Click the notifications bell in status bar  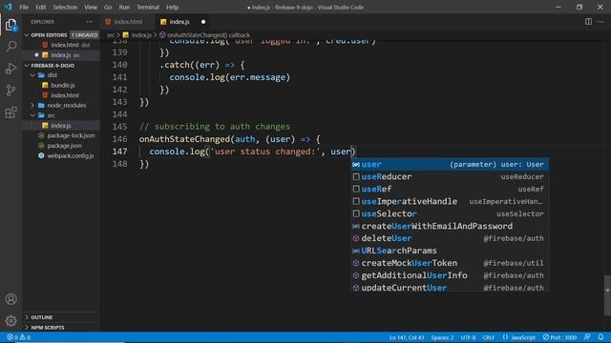[x=600, y=337]
